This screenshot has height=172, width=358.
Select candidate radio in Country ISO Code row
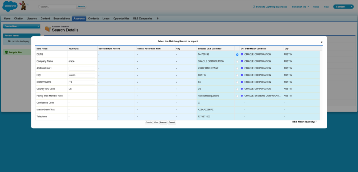[237, 89]
